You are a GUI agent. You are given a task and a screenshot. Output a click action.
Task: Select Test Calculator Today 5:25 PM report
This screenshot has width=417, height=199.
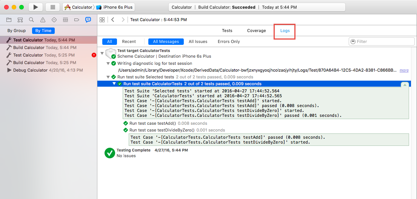coord(48,55)
